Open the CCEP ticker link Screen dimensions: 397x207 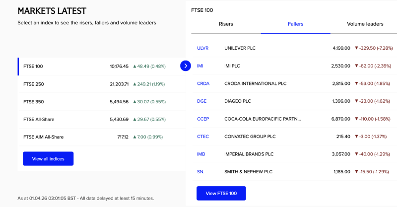click(203, 119)
